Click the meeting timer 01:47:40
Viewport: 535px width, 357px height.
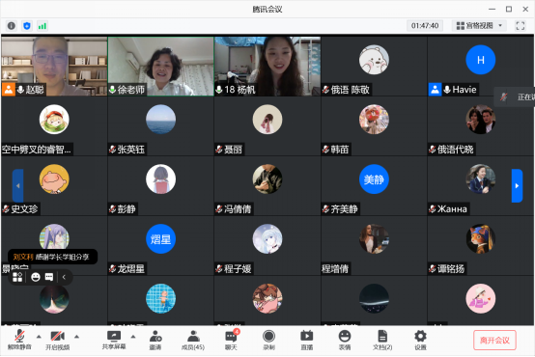(x=425, y=26)
